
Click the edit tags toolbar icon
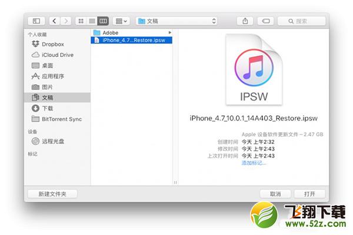(x=266, y=21)
